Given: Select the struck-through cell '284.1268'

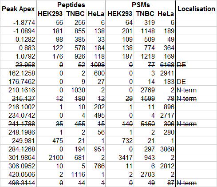Looking at the screenshot, I should (18, 149).
